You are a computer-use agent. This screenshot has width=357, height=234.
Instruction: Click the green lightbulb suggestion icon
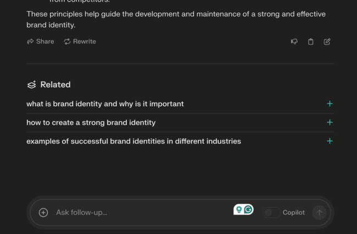239,209
